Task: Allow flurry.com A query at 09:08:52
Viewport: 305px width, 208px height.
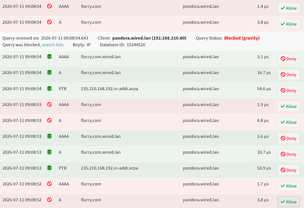Action: point(289,202)
